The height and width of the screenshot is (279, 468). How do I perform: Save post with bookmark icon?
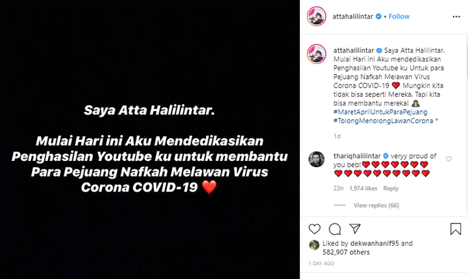[x=456, y=229]
